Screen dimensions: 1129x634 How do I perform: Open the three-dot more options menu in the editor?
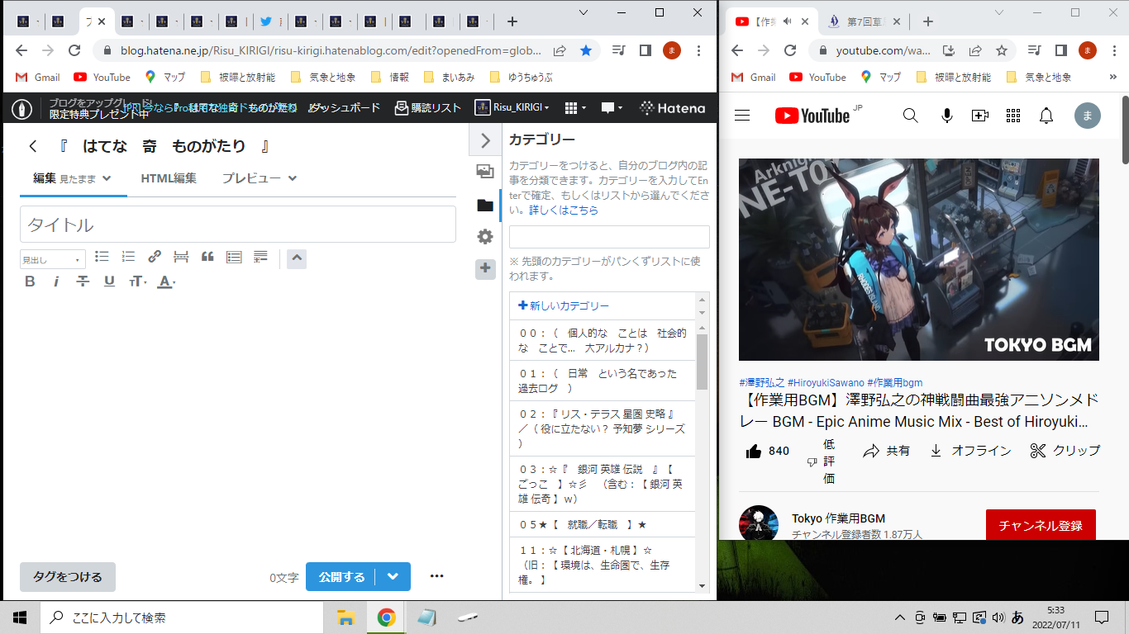pyautogui.click(x=437, y=576)
